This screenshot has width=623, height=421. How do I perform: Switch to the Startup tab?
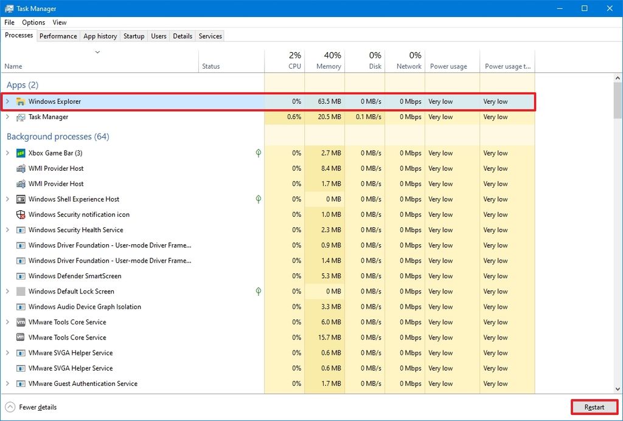point(133,36)
